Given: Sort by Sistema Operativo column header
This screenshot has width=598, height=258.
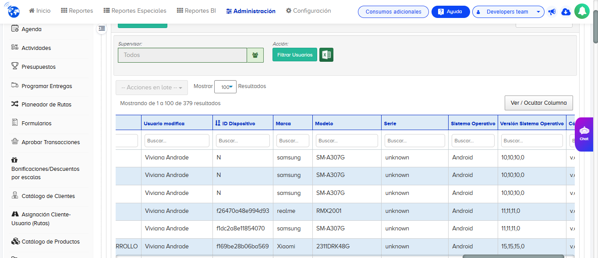Looking at the screenshot, I should (x=473, y=124).
